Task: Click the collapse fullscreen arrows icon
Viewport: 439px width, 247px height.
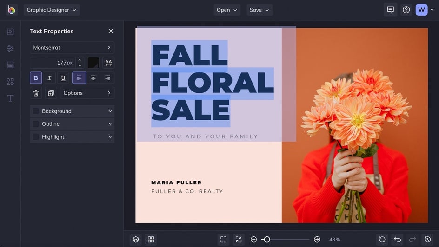Action: (x=239, y=240)
